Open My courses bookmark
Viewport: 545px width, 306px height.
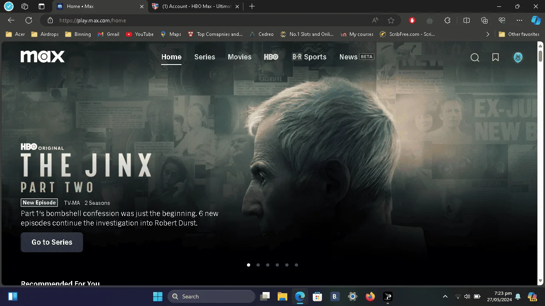click(357, 34)
